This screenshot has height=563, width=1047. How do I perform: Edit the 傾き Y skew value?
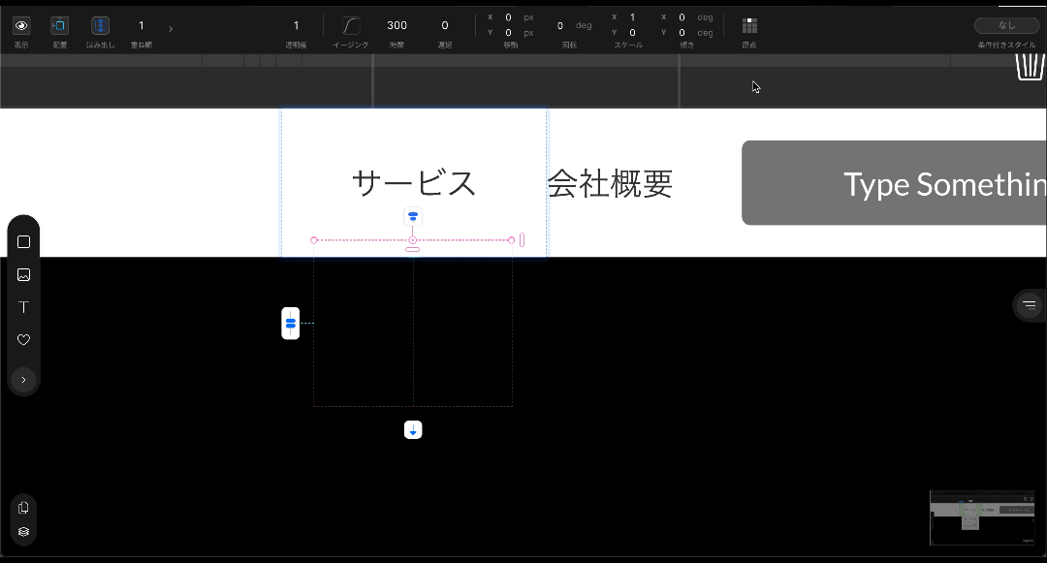tap(682, 33)
